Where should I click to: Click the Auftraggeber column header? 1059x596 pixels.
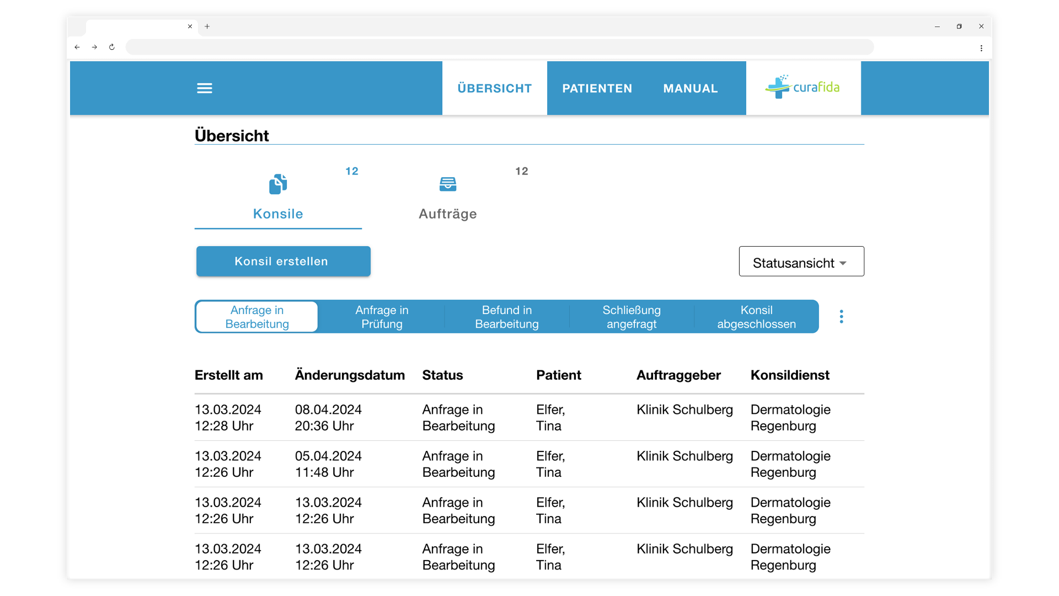(x=678, y=375)
